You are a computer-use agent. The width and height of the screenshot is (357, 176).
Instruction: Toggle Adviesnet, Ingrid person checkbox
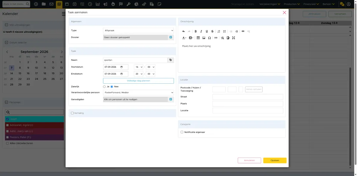(x=7, y=125)
